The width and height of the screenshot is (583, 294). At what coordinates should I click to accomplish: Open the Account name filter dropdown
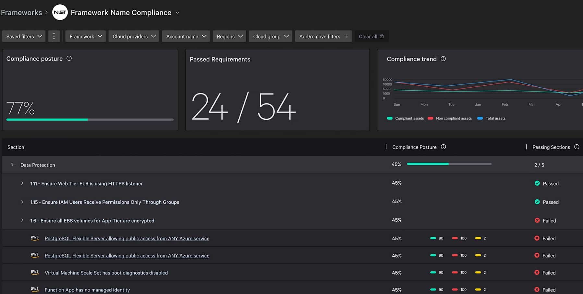[x=186, y=36]
